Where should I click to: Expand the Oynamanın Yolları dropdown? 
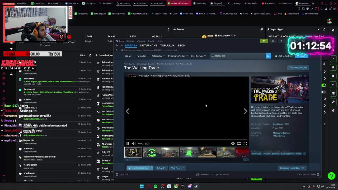coord(178,56)
